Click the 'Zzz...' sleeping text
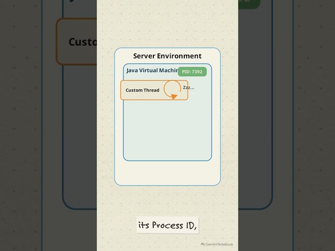This screenshot has height=251, width=335. coord(188,87)
